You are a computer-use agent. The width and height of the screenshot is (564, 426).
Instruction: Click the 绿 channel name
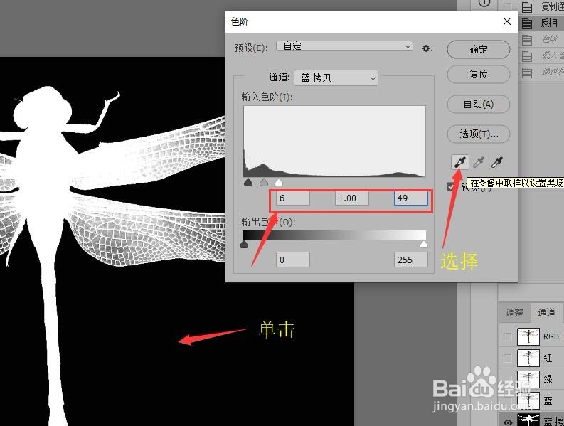(548, 379)
